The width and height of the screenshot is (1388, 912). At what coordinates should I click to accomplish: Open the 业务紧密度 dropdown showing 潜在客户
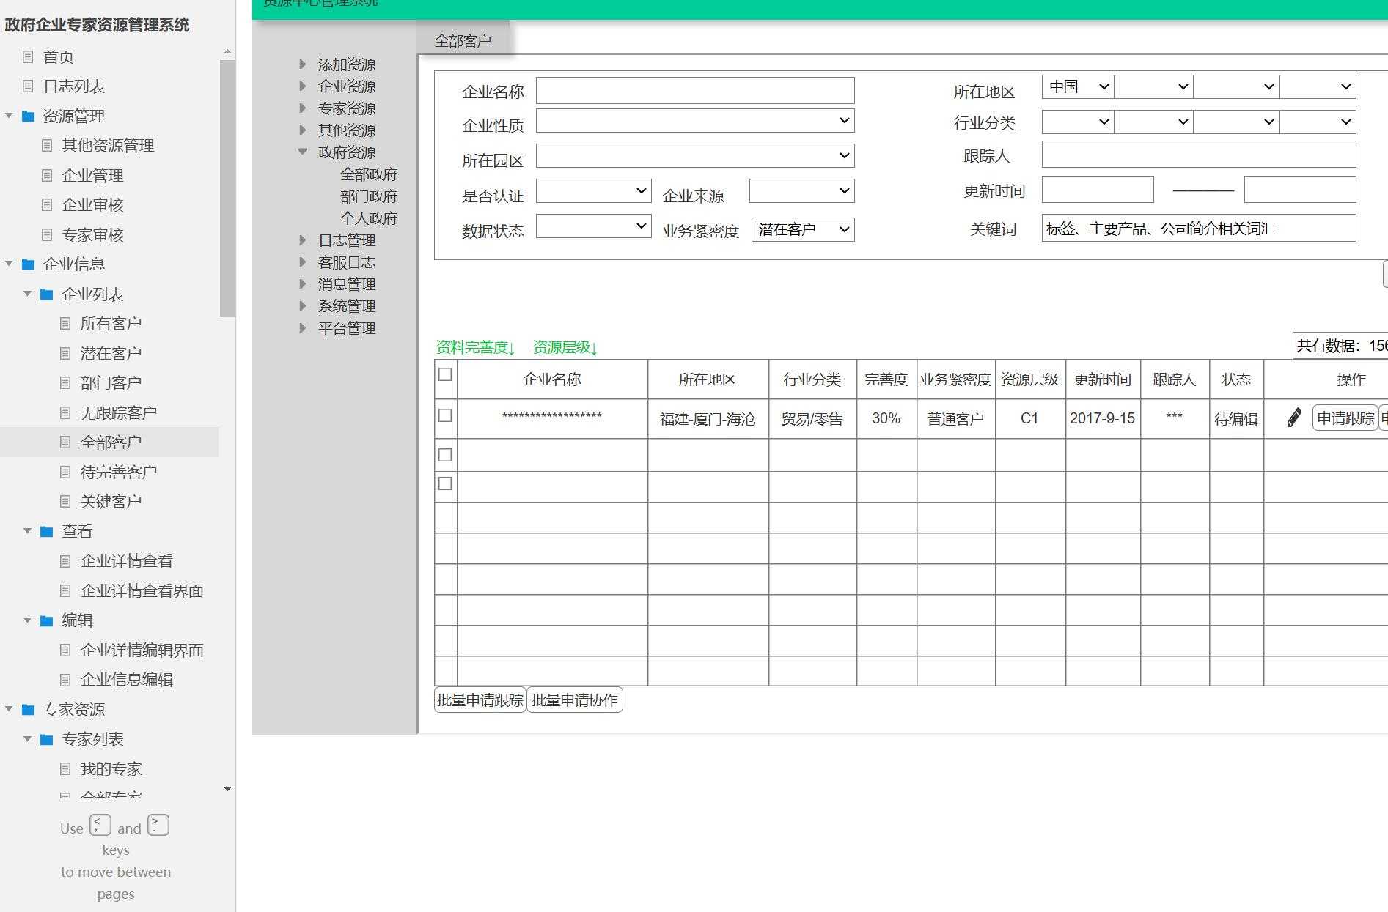(802, 229)
